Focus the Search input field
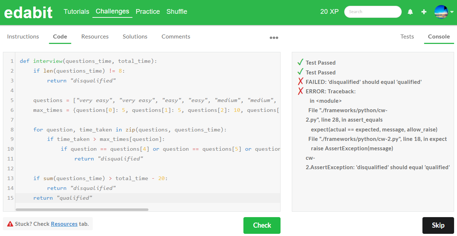457x236 pixels. tap(373, 12)
